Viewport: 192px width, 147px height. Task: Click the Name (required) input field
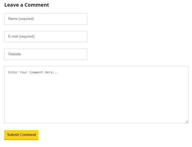pos(46,19)
